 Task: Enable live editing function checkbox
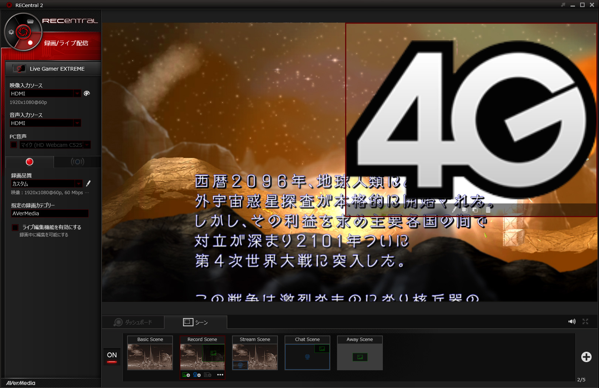coord(15,227)
